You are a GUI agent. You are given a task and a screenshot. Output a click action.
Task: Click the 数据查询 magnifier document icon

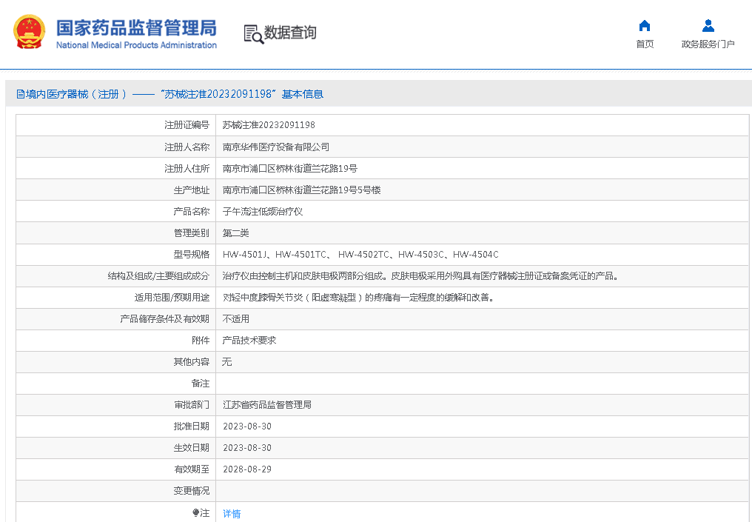tap(253, 34)
